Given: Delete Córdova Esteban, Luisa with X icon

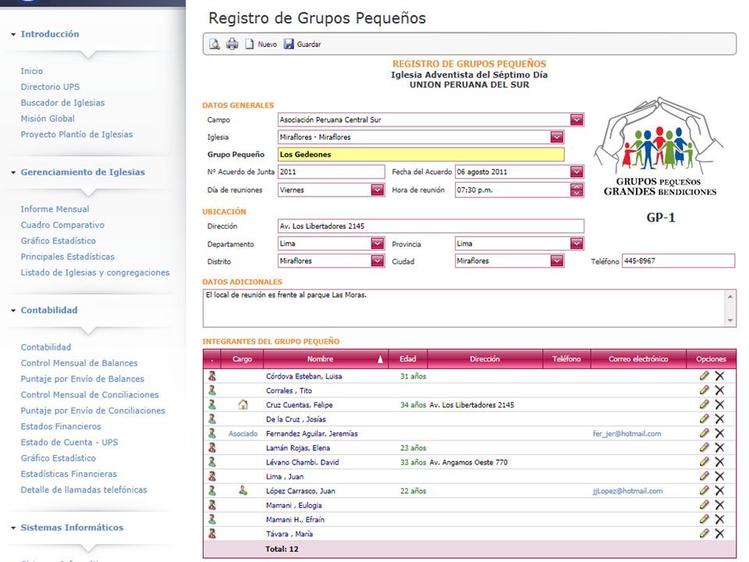Looking at the screenshot, I should pyautogui.click(x=719, y=376).
